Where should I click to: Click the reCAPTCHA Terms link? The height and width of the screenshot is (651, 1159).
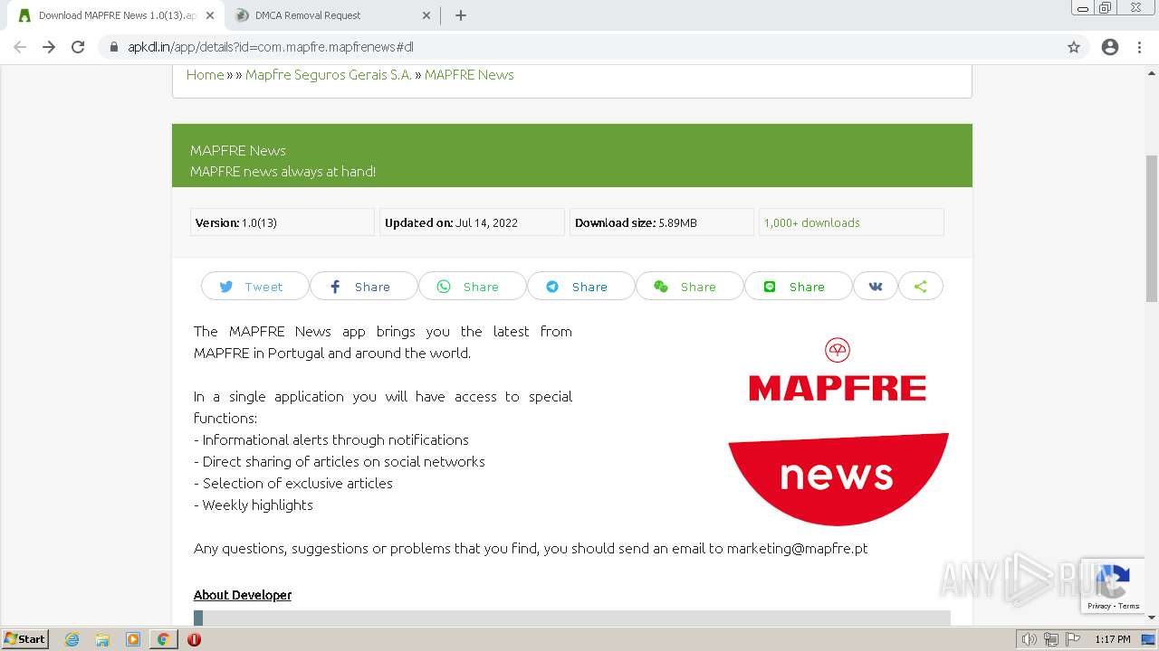[1129, 606]
